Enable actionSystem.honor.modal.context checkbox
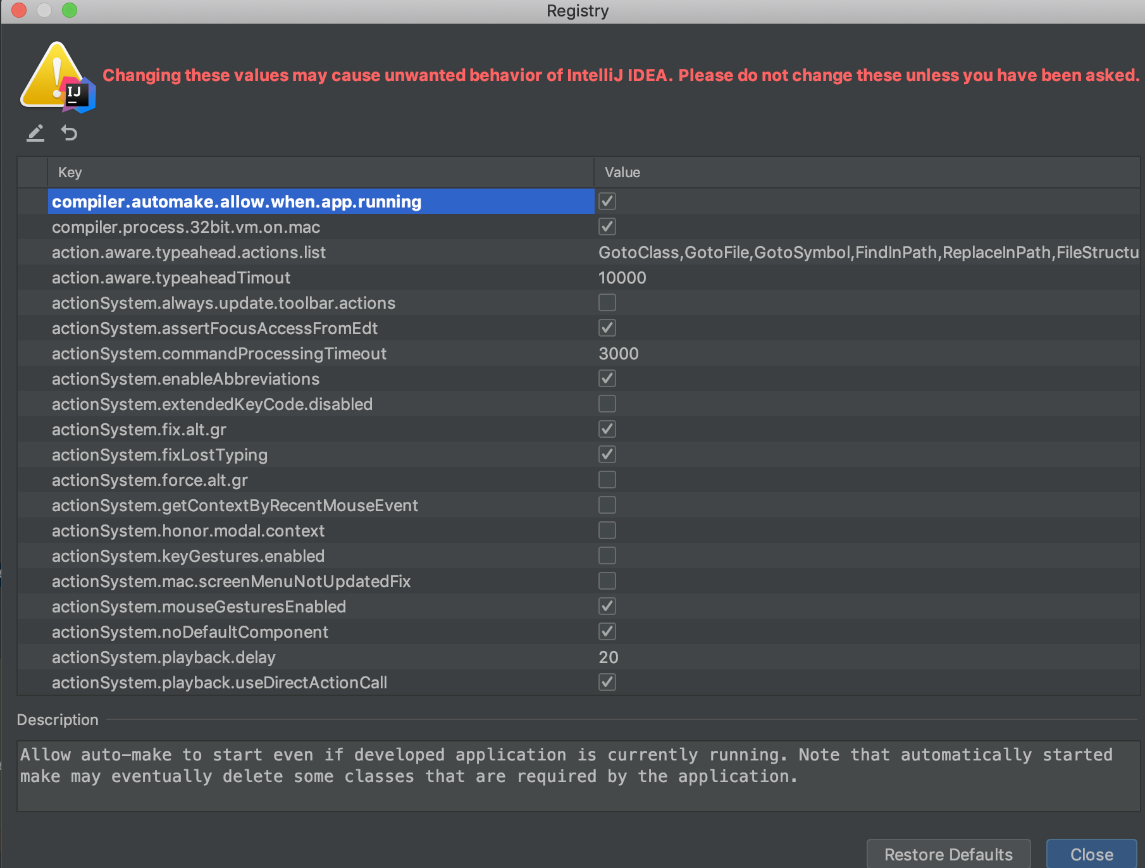The height and width of the screenshot is (868, 1145). point(607,530)
